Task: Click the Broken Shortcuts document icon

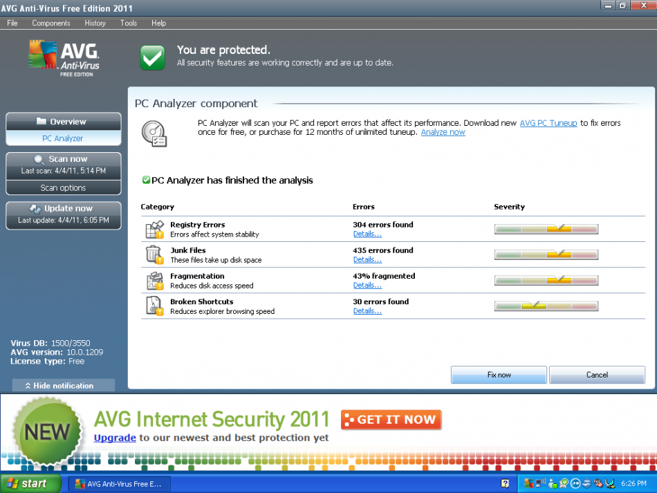Action: pyautogui.click(x=154, y=306)
